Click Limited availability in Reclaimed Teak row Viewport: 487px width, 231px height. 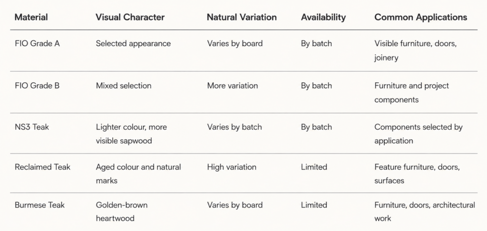tap(314, 167)
